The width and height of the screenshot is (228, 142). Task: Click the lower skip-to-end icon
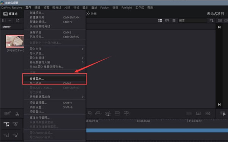tap(219, 105)
